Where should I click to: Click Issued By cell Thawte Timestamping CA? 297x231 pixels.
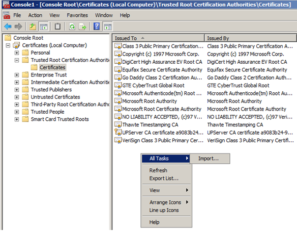235,125
